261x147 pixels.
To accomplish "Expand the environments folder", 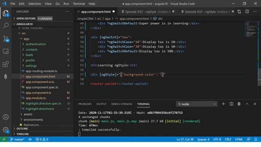I will [x=33, y=120].
